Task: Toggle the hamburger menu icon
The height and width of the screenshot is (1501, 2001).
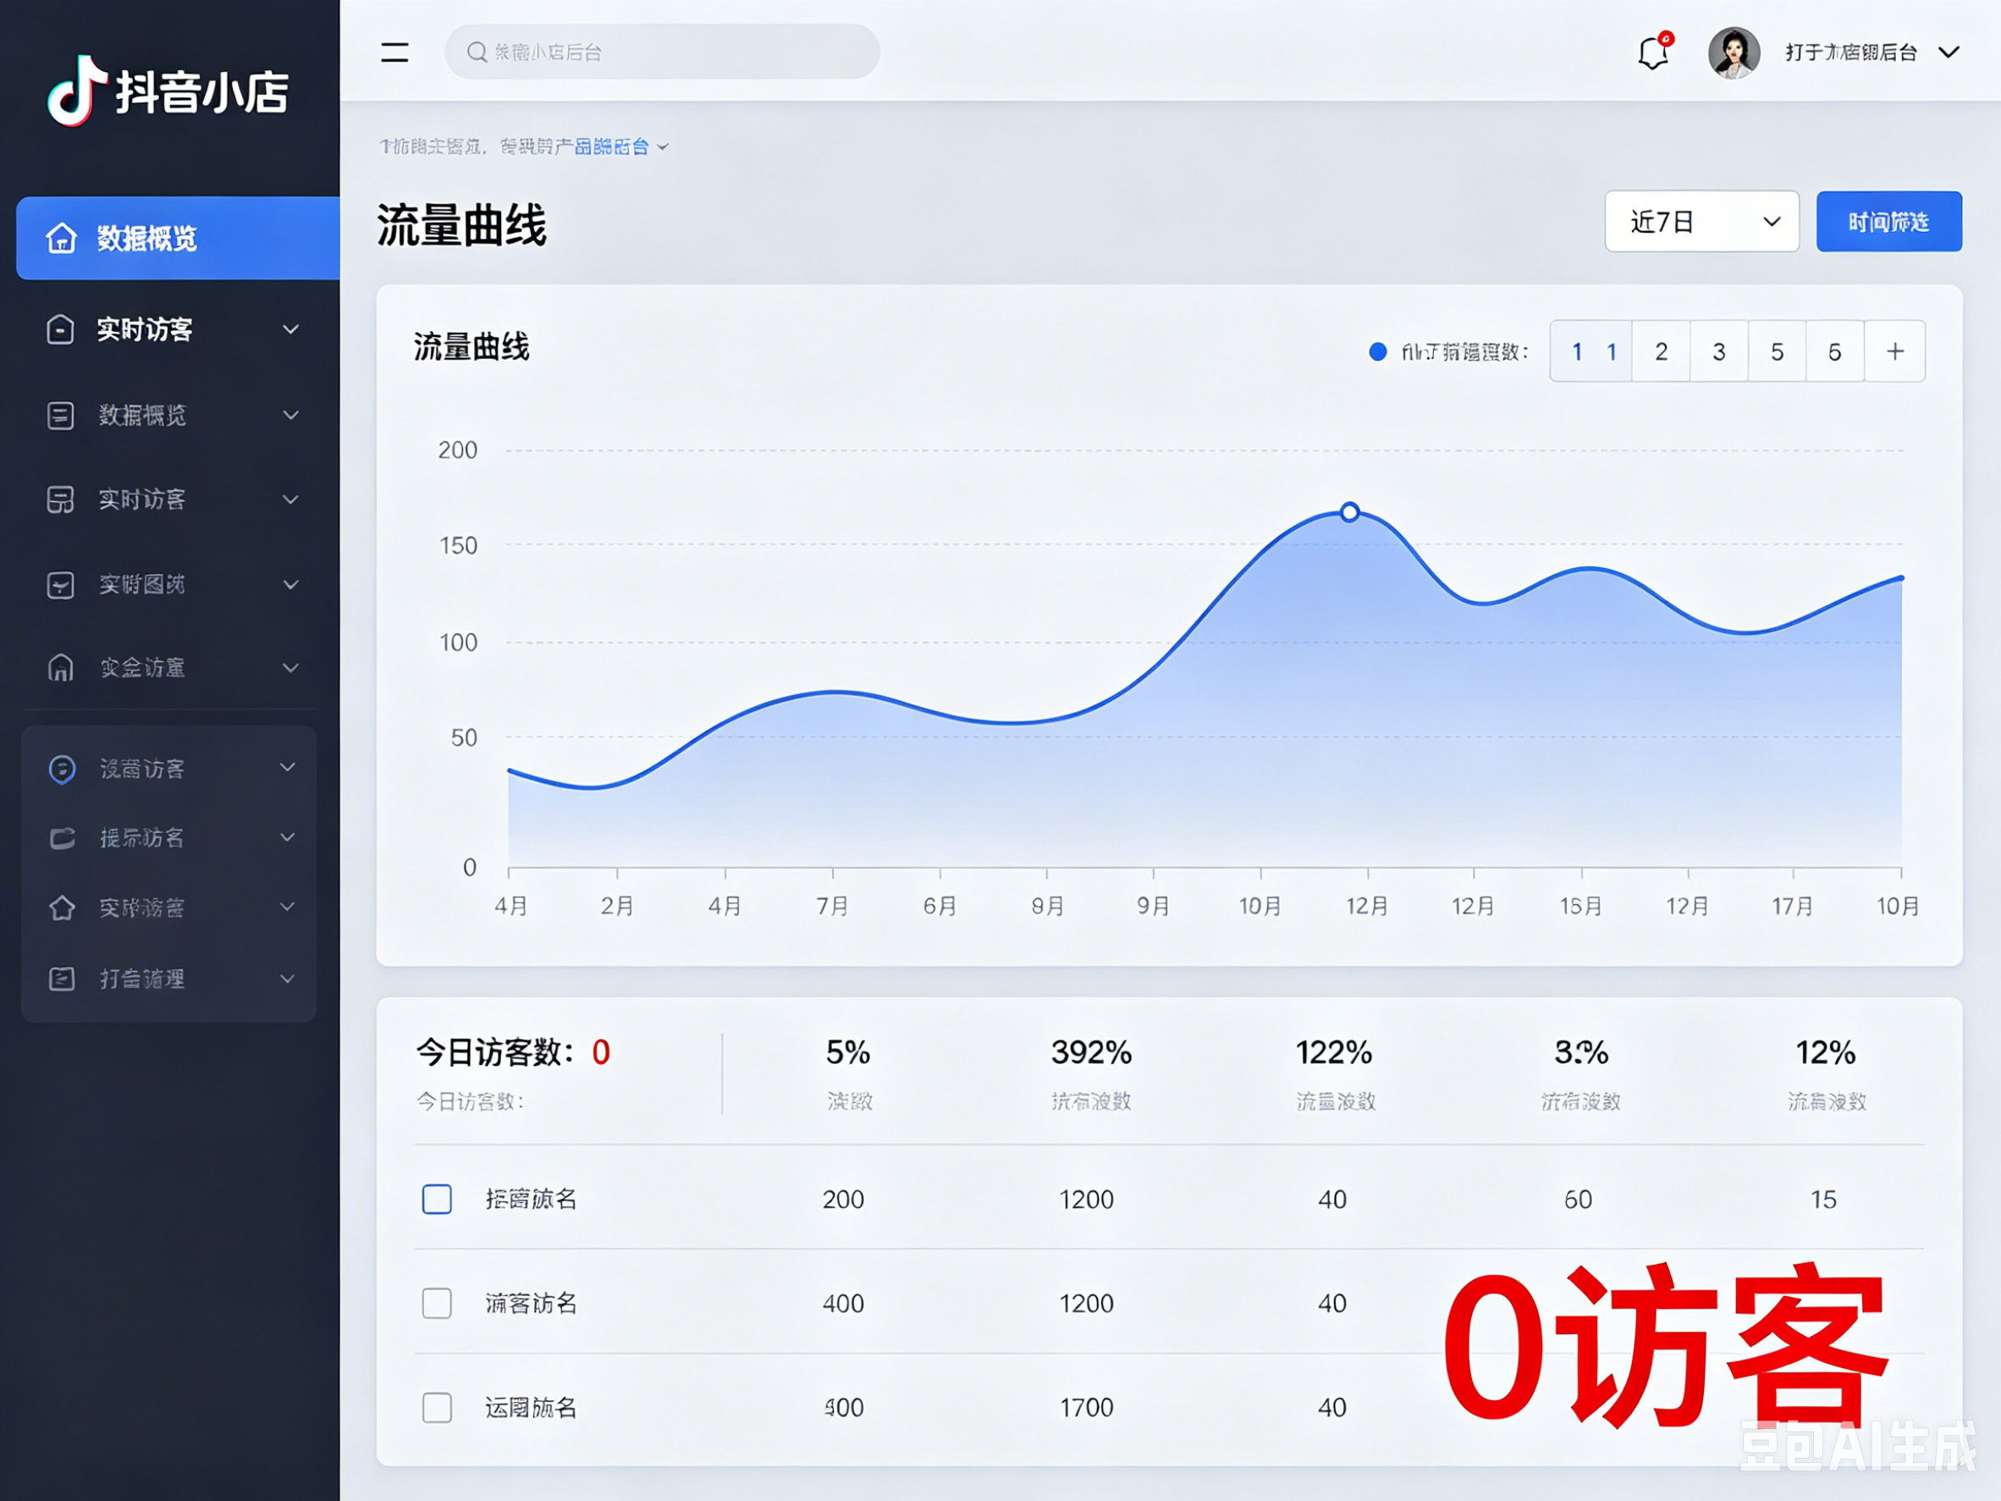Action: tap(394, 52)
